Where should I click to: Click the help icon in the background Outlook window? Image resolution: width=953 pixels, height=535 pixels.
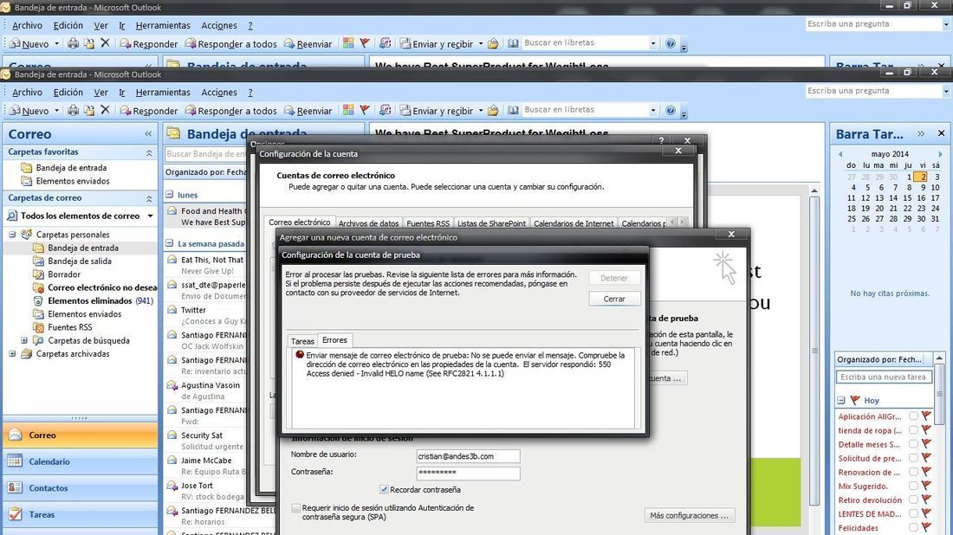click(671, 43)
